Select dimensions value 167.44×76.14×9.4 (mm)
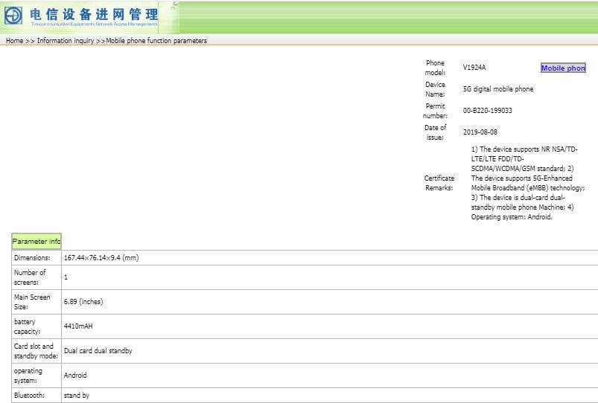The width and height of the screenshot is (598, 403). tap(101, 258)
